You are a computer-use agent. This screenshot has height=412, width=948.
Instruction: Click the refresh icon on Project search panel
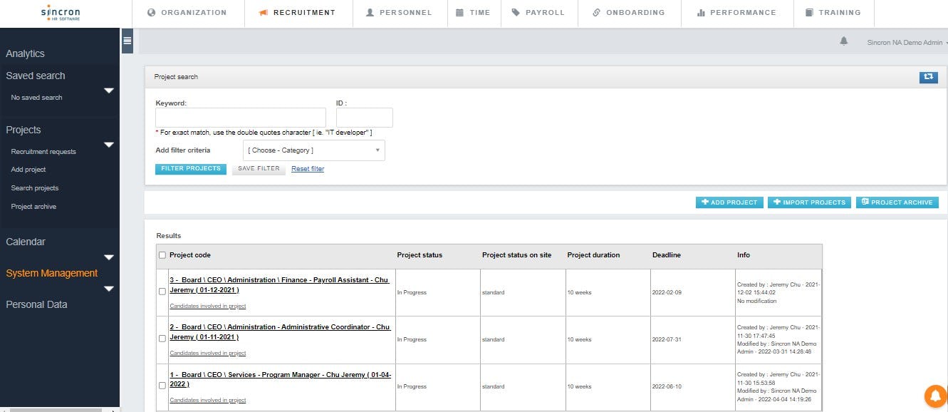point(928,77)
